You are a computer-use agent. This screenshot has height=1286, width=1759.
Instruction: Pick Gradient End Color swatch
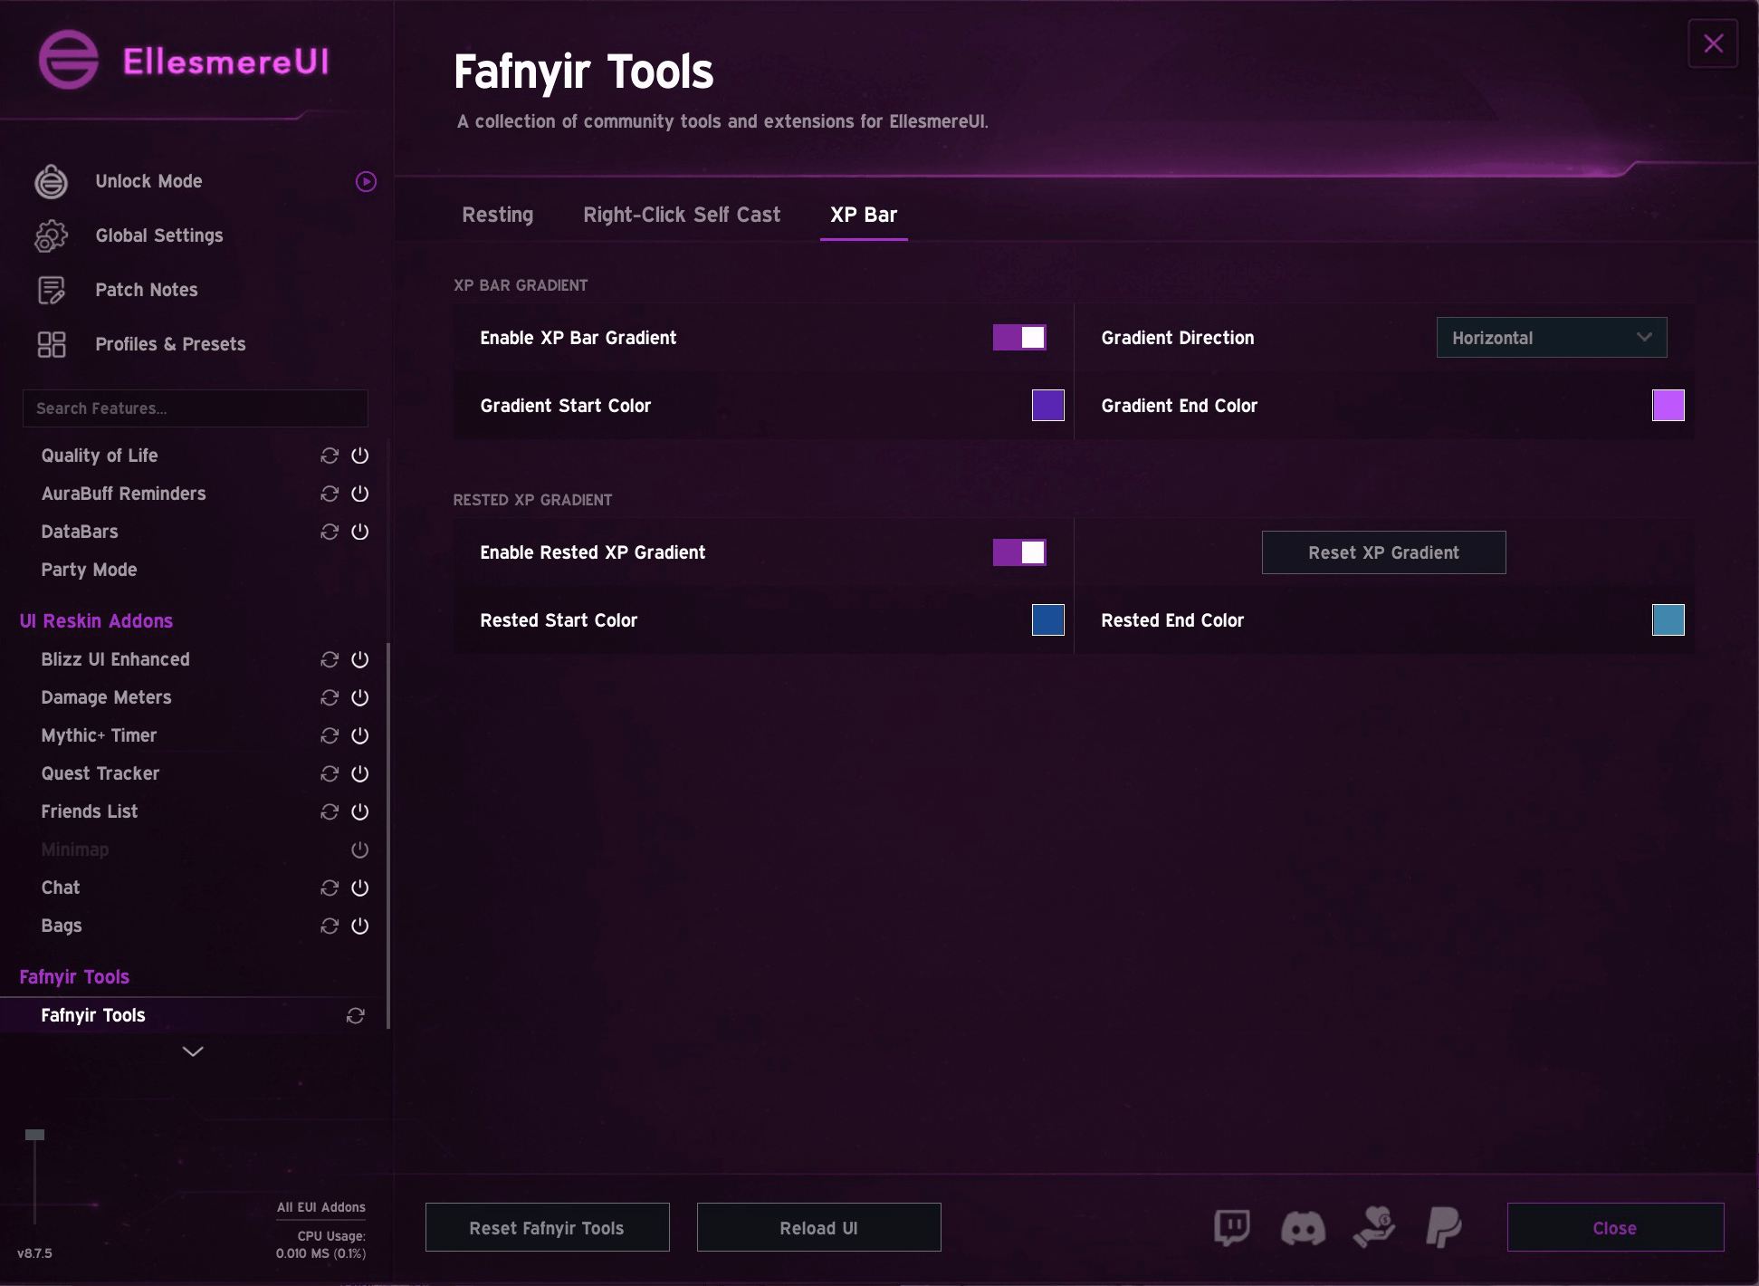[1668, 406]
